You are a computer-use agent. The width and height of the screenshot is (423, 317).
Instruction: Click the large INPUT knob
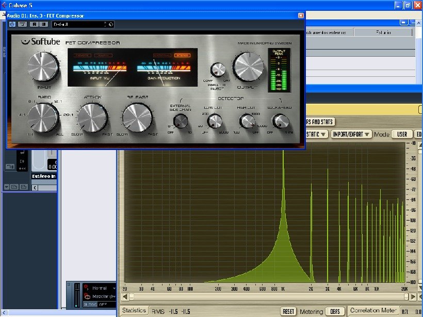[43, 67]
